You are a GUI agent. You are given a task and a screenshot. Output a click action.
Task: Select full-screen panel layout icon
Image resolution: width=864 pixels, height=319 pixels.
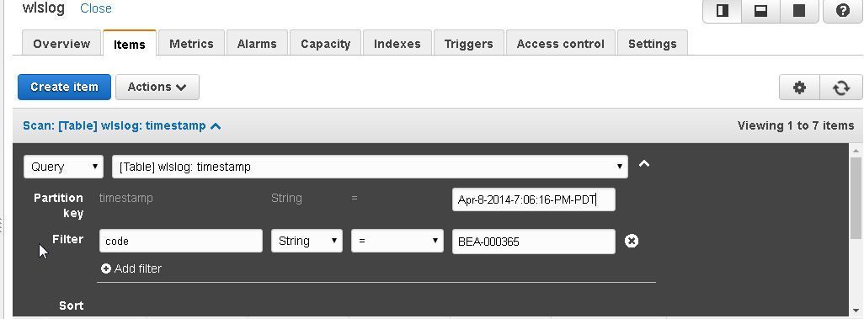[798, 10]
